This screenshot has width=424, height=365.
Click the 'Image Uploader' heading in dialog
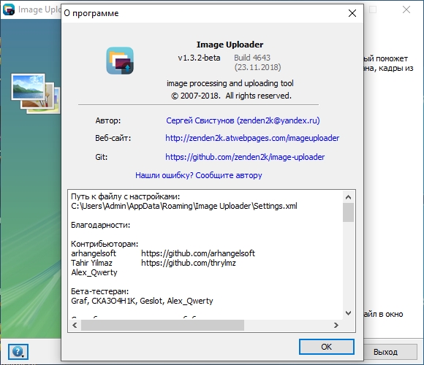click(230, 45)
